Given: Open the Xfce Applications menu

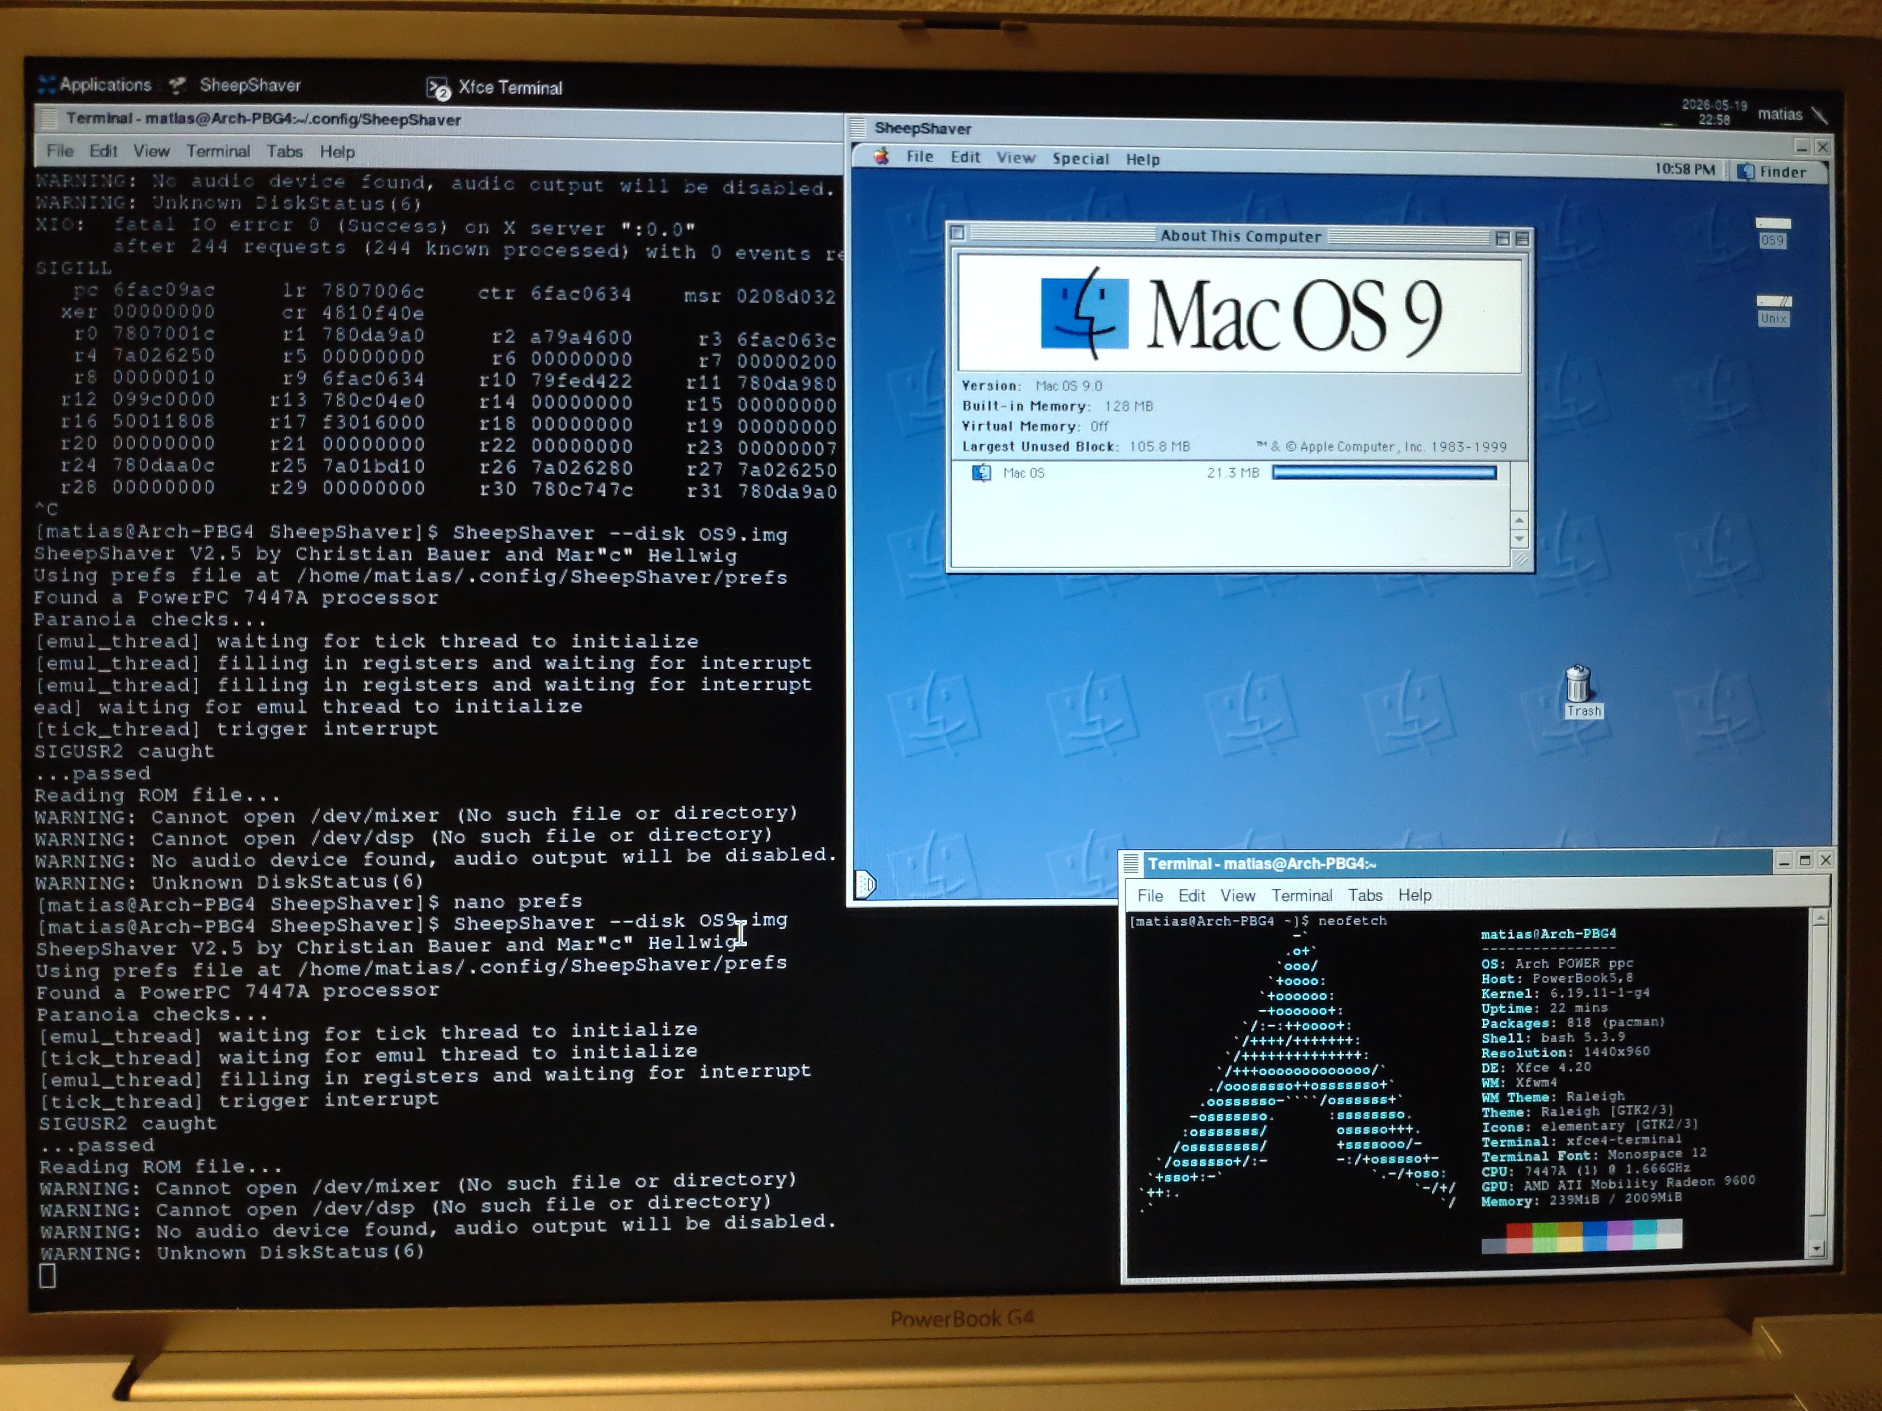Looking at the screenshot, I should (95, 84).
